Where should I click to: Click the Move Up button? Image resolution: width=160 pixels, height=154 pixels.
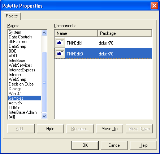109,129
